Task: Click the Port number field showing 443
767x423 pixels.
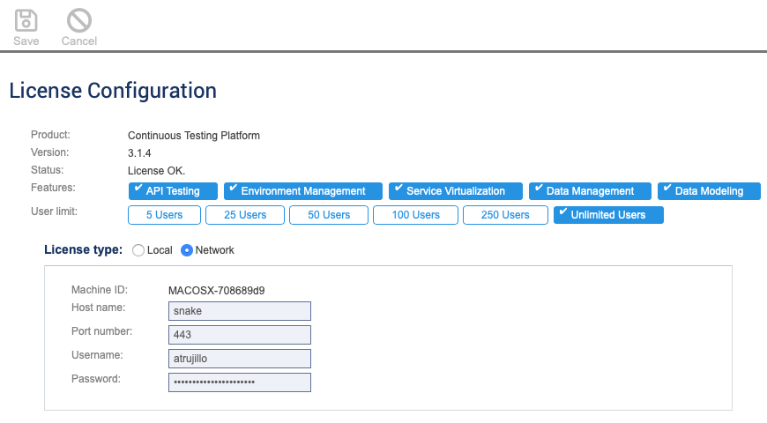Action: [240, 335]
